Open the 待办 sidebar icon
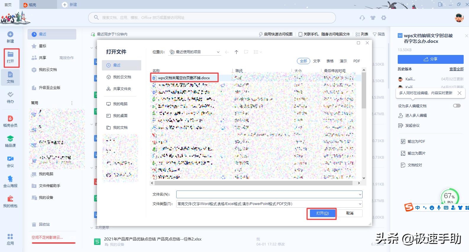The width and height of the screenshot is (469, 252). [x=10, y=97]
